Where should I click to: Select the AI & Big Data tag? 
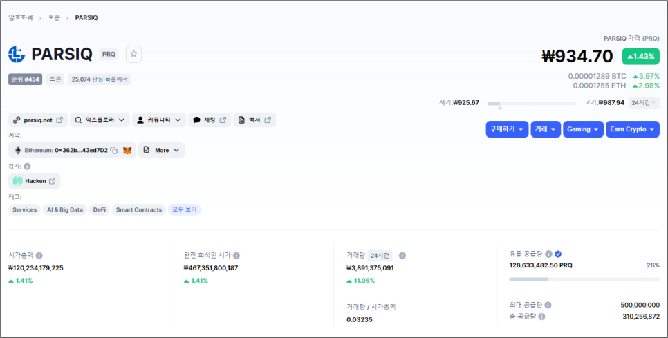[65, 210]
